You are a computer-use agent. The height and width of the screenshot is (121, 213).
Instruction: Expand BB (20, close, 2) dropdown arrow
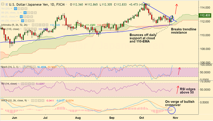21,13
